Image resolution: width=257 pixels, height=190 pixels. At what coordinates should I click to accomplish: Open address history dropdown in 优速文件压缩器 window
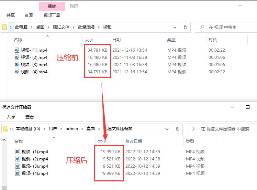point(167,129)
